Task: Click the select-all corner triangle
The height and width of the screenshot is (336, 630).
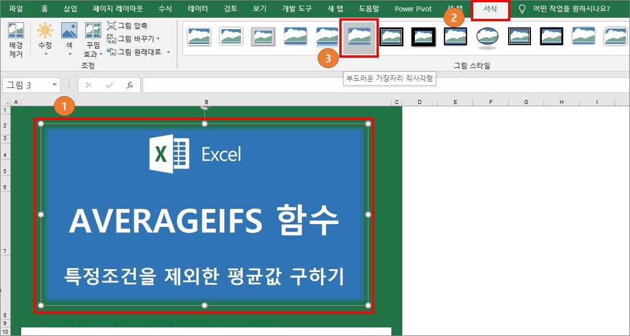Action: [x=7, y=102]
